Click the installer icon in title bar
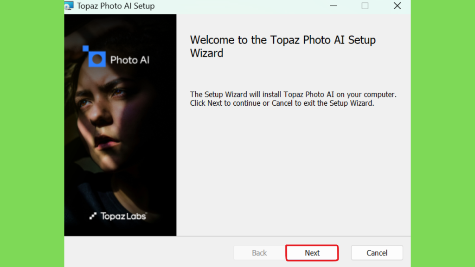475x267 pixels. (69, 6)
